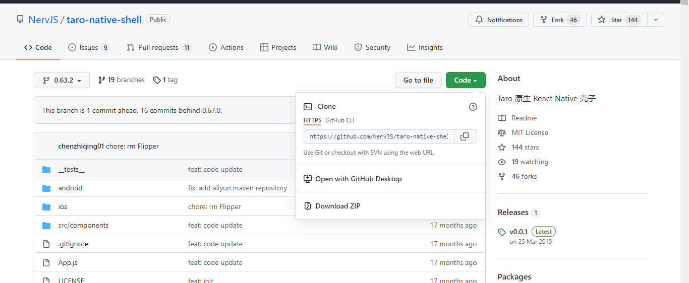The width and height of the screenshot is (689, 283).
Task: Open 'fix: add aliyun maven repository' commit
Action: pos(238,188)
